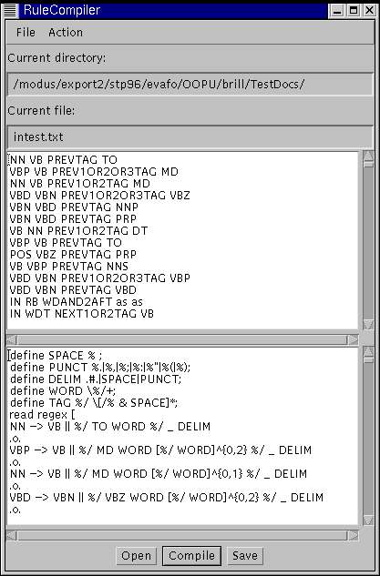The height and width of the screenshot is (576, 380).
Task: Click down arrow of regex pane scrollbar
Action: click(x=368, y=520)
